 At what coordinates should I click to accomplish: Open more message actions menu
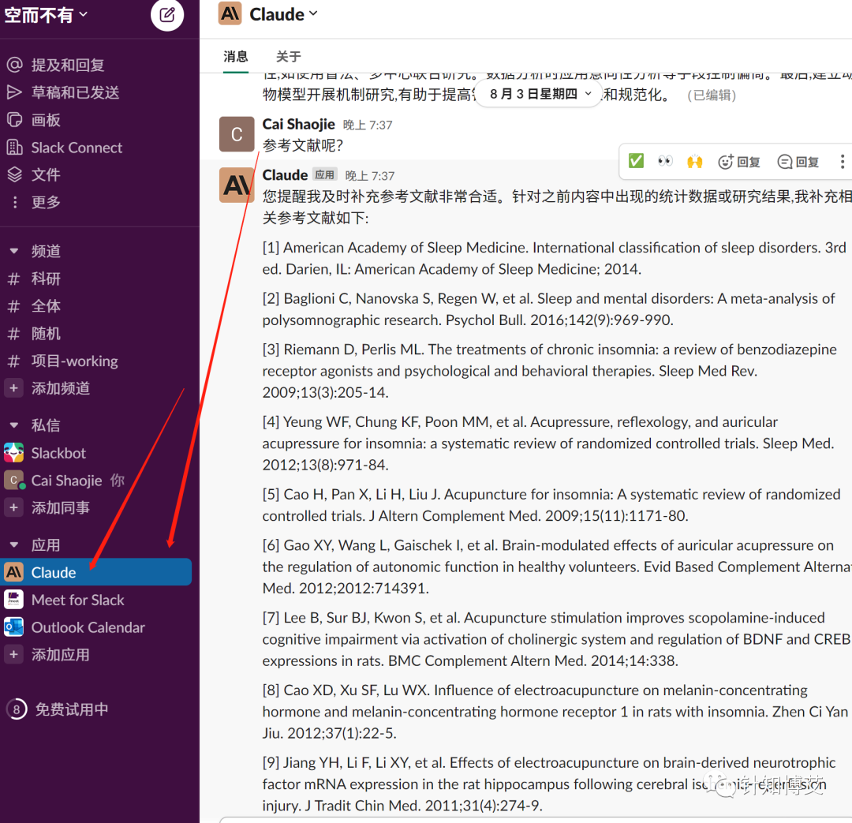click(x=842, y=162)
